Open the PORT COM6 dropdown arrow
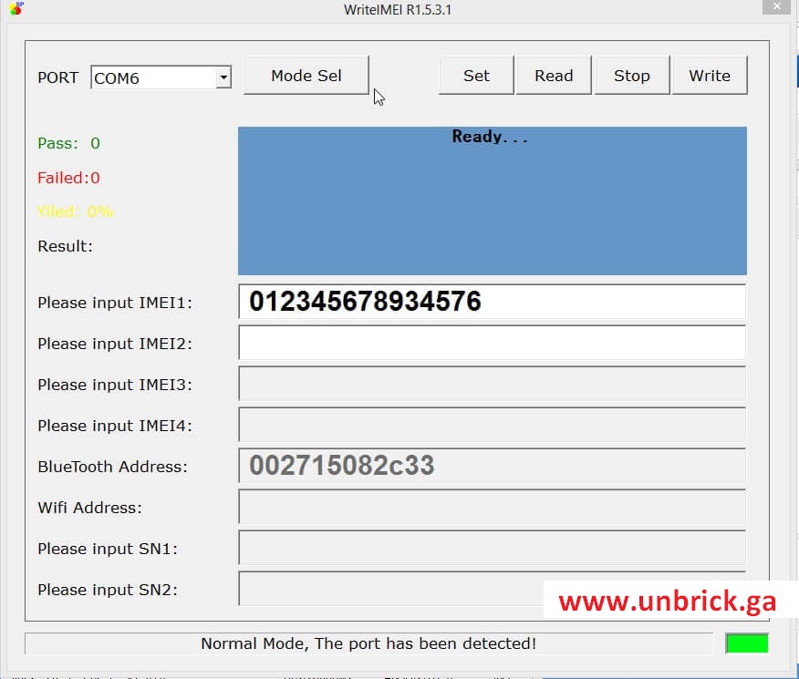Image resolution: width=799 pixels, height=679 pixels. (223, 77)
